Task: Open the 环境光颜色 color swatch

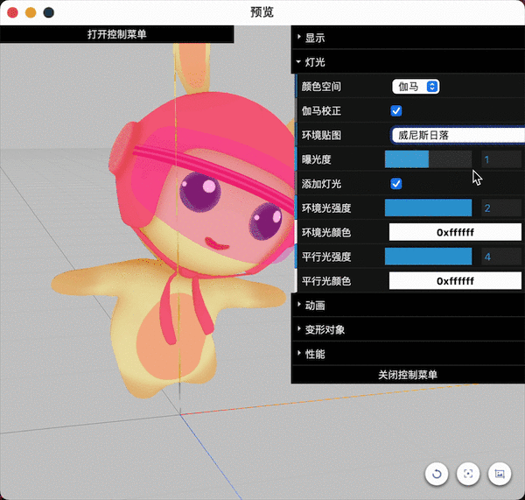Action: 455,233
